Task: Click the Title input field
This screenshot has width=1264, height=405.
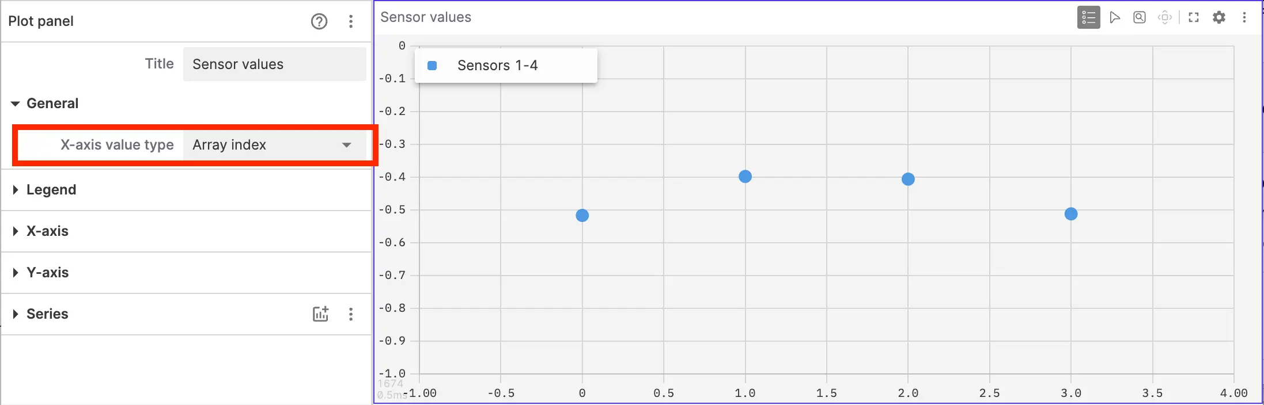Action: click(274, 64)
